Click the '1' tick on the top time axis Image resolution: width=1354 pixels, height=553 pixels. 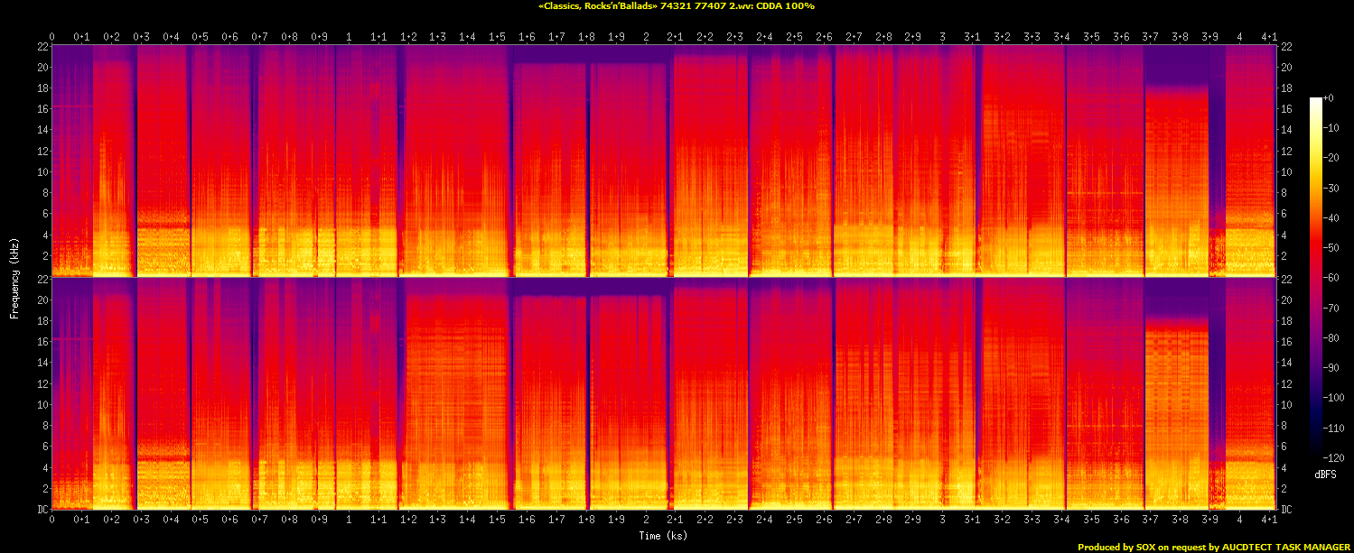point(349,37)
